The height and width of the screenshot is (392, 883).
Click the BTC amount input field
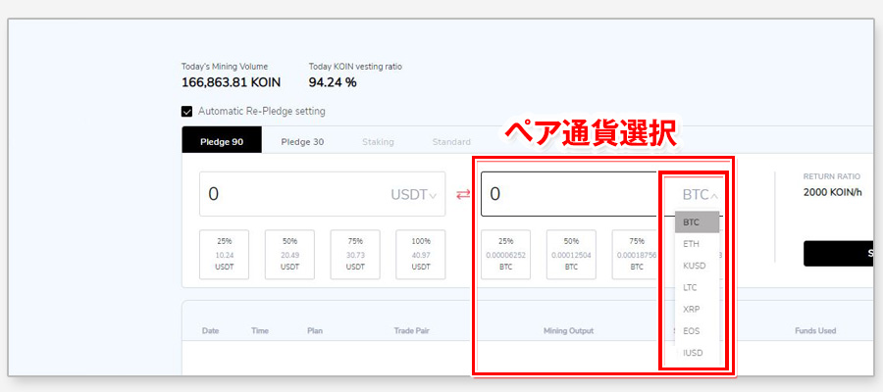point(569,194)
